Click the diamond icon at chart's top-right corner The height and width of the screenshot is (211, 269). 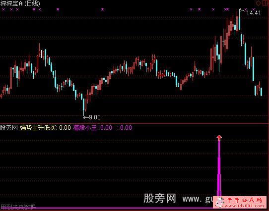click(x=258, y=3)
